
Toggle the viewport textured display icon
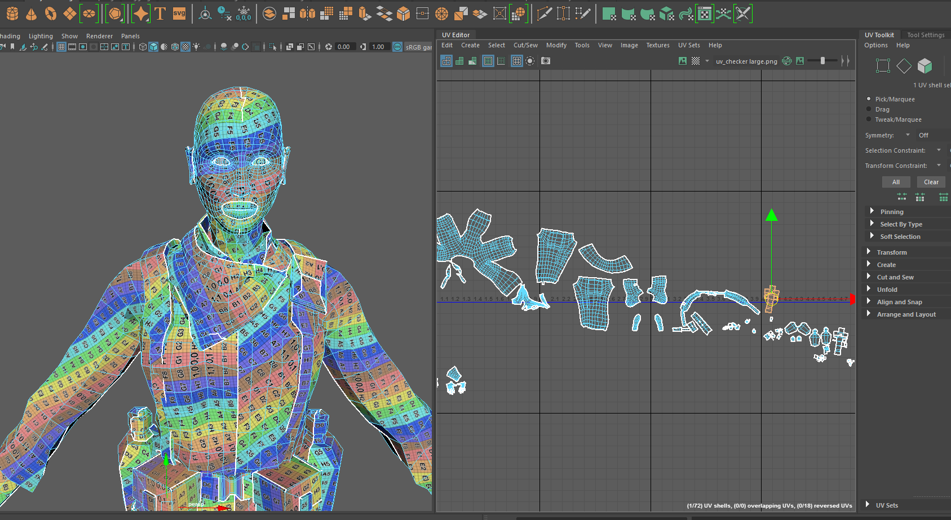pyautogui.click(x=185, y=47)
